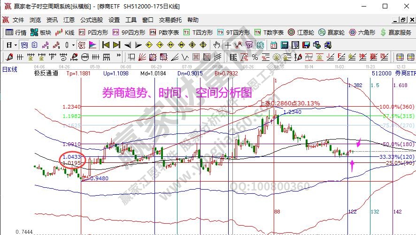Toggle the crosshair cursor button
Screen dimensions: 416x235
coord(228,45)
